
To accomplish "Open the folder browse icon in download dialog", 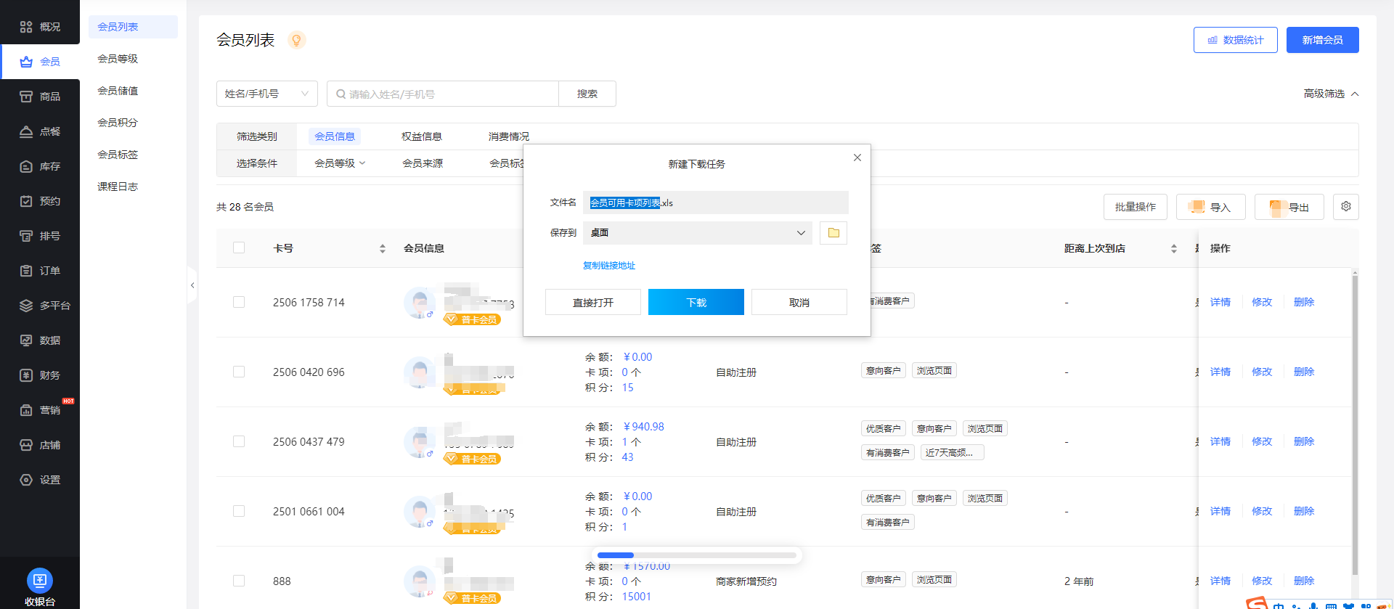I will [x=833, y=233].
